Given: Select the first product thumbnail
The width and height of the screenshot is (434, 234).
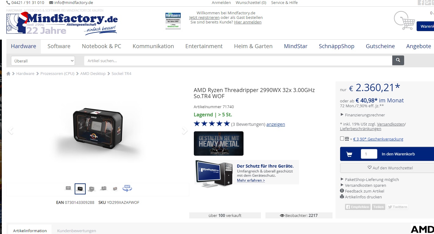Looking at the screenshot, I should (x=68, y=188).
